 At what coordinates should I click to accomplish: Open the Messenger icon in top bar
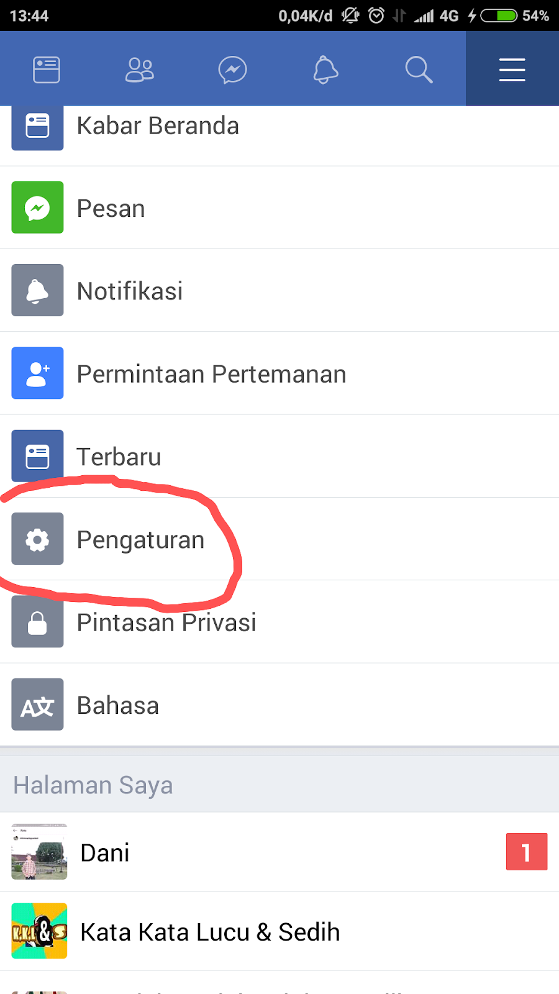(x=233, y=70)
